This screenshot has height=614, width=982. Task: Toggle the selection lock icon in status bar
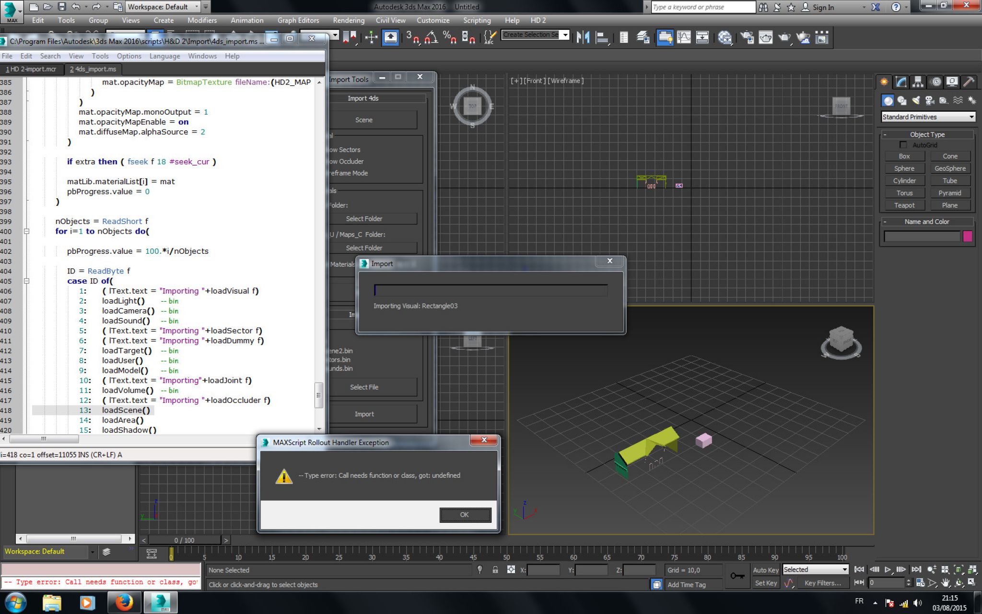495,570
